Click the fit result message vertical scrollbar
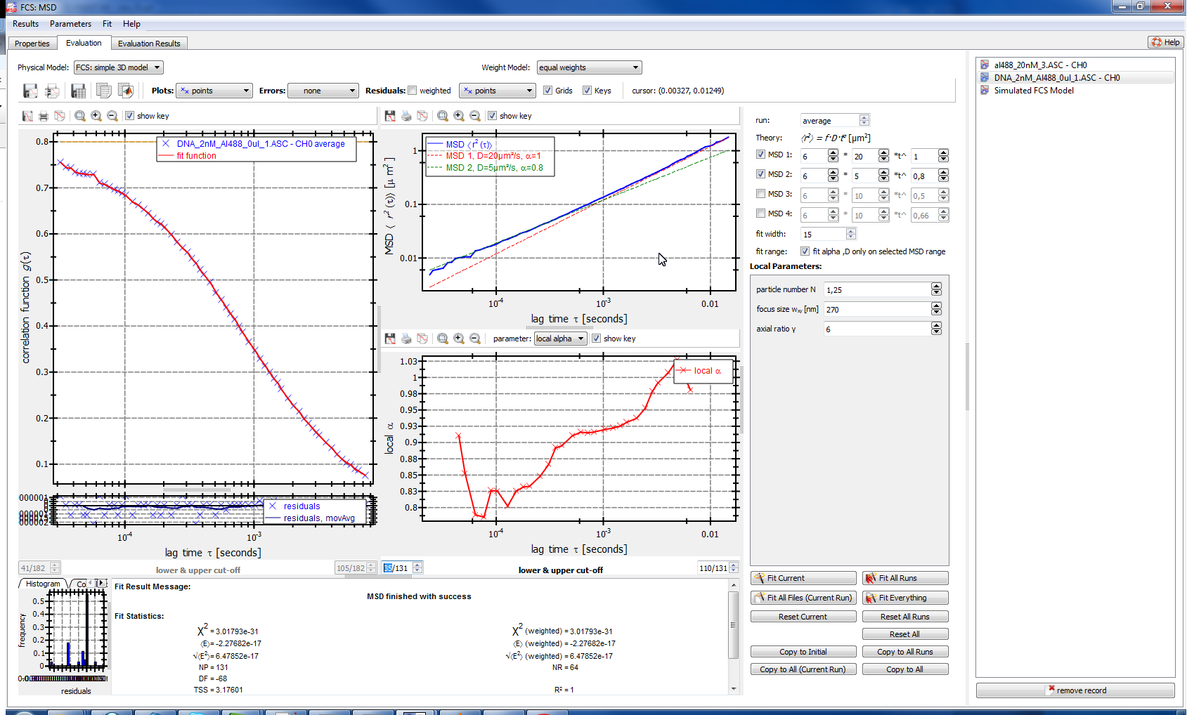The height and width of the screenshot is (715, 1187). coord(734,625)
